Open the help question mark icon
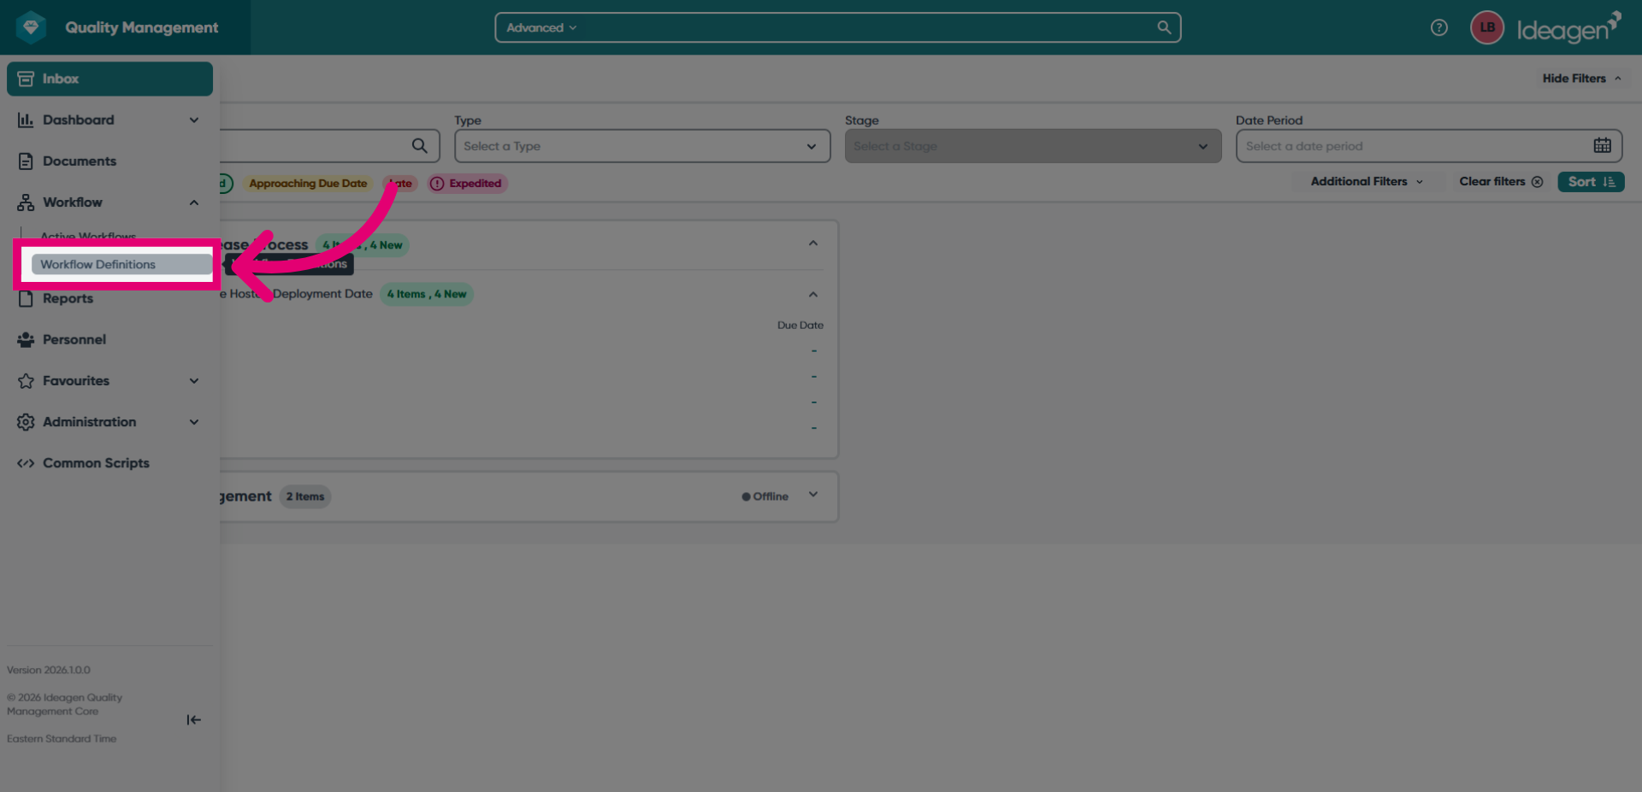The height and width of the screenshot is (792, 1642). (x=1439, y=27)
